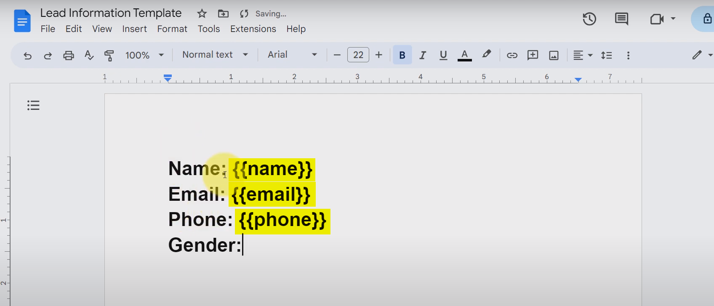Open the highlight color picker
This screenshot has width=714, height=306.
click(486, 54)
